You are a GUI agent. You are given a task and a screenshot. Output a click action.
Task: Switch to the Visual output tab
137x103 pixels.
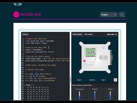pyautogui.click(x=77, y=34)
